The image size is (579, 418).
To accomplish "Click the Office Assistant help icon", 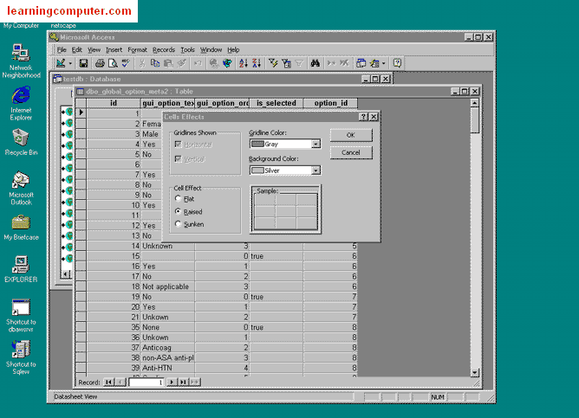I will [397, 63].
